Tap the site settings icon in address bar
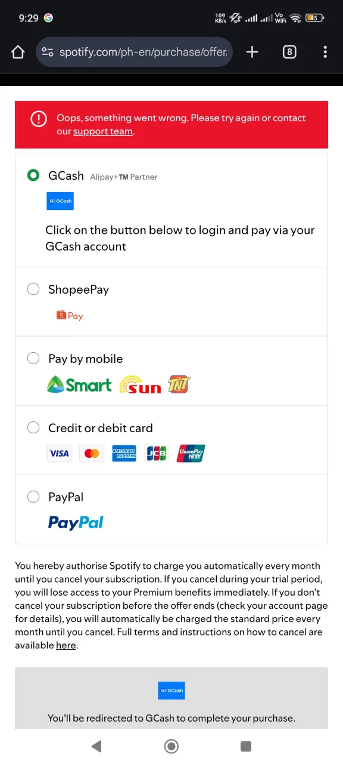 click(x=48, y=52)
